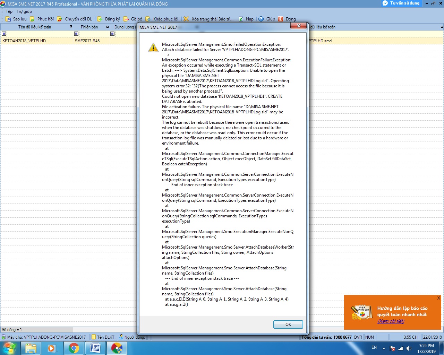Viewport: 444px width, 355px height.
Task: Click the Phiên bản column header
Action: point(89,27)
